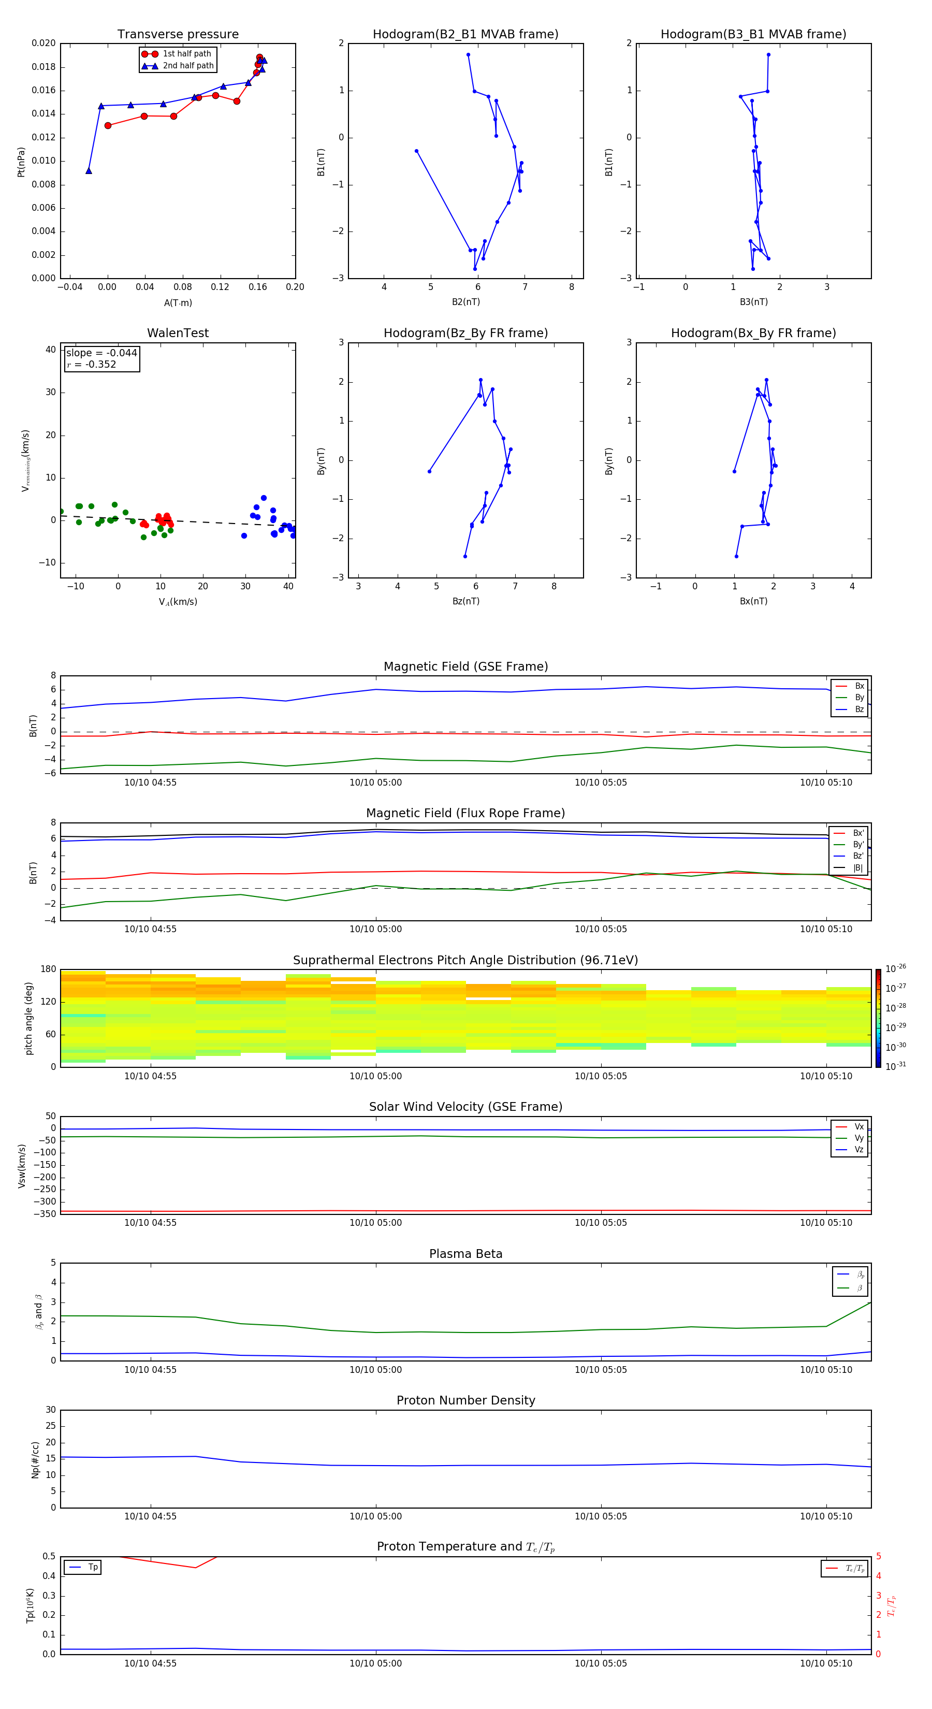The width and height of the screenshot is (932, 1709).
Task: Click "10/10 04:55" tick under GSE magnetic field plot
Action: tap(151, 782)
